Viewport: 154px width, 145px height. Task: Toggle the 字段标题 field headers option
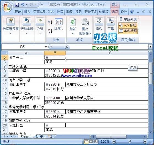(128, 31)
